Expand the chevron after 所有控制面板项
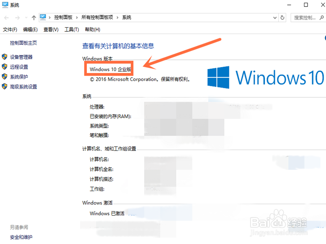The height and width of the screenshot is (244, 326). [117, 17]
